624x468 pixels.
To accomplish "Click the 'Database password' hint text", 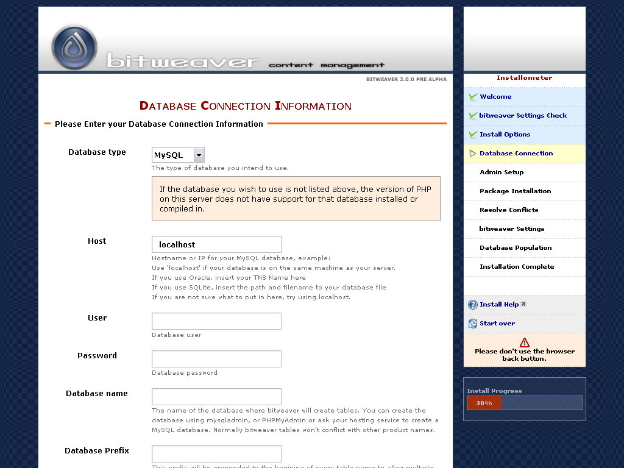I will [x=185, y=373].
